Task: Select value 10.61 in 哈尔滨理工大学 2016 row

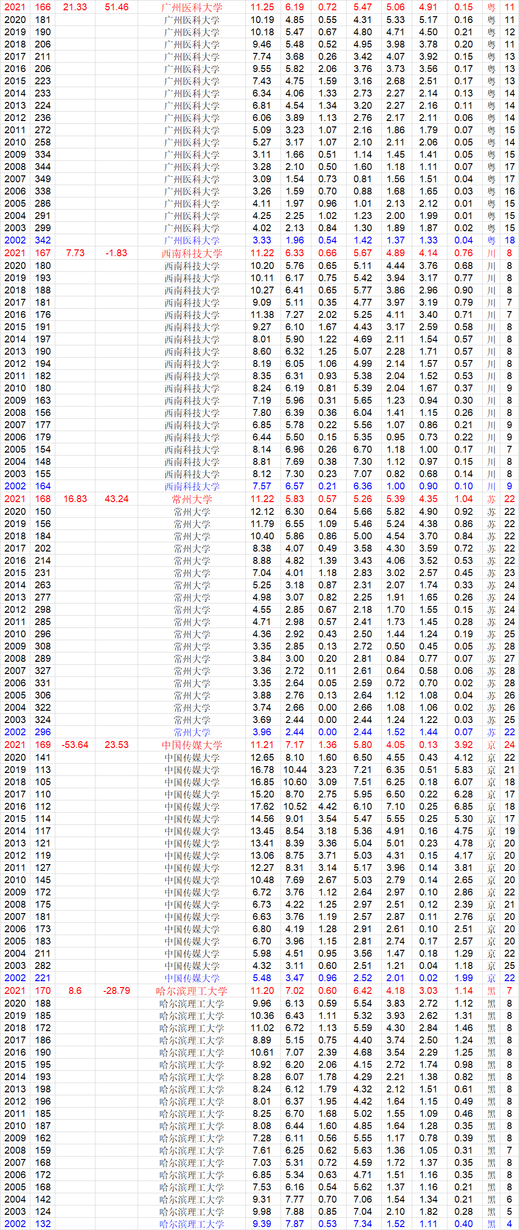Action: click(x=262, y=1052)
